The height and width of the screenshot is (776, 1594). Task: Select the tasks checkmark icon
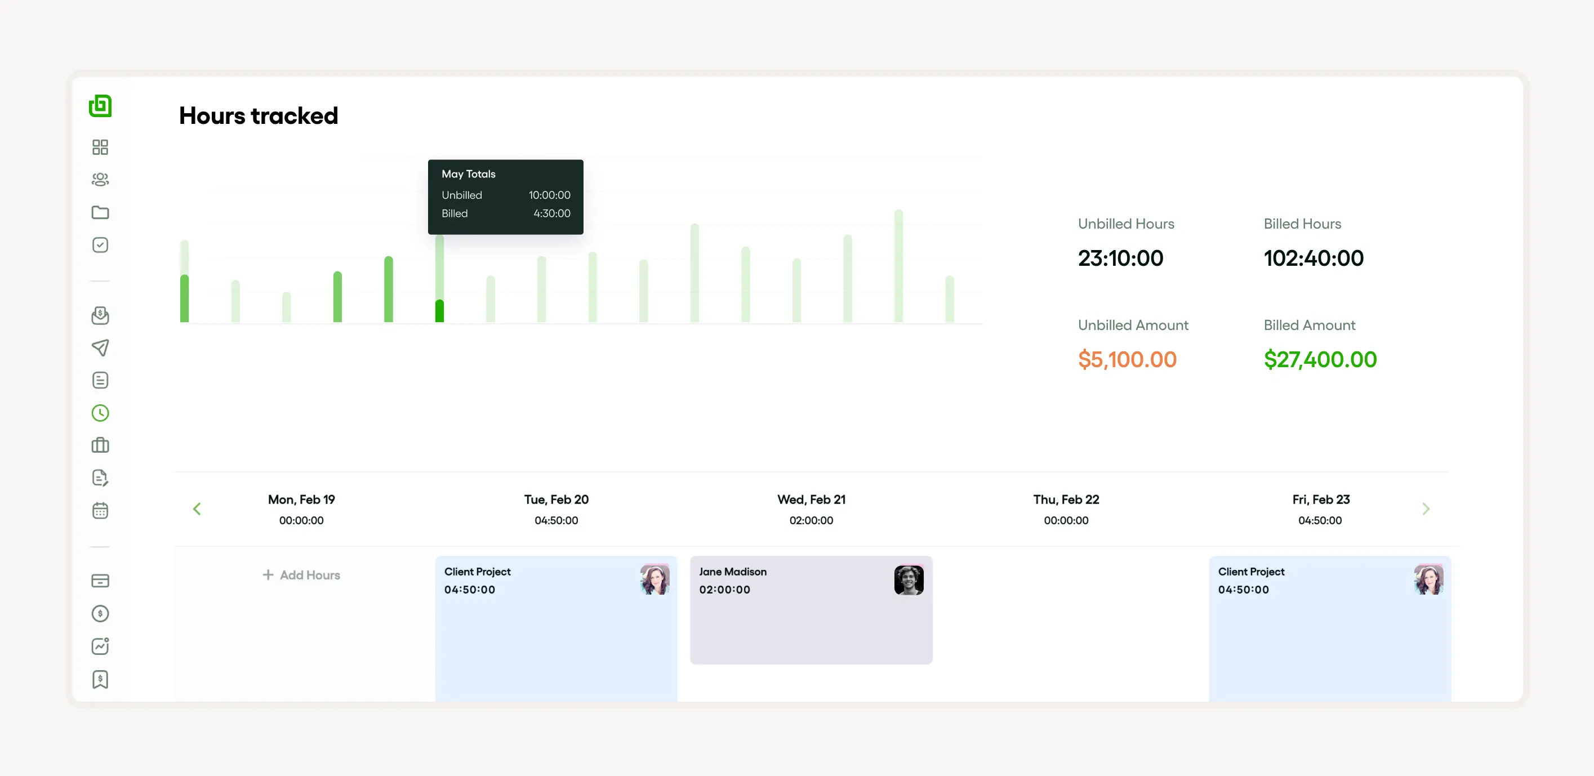pos(100,244)
